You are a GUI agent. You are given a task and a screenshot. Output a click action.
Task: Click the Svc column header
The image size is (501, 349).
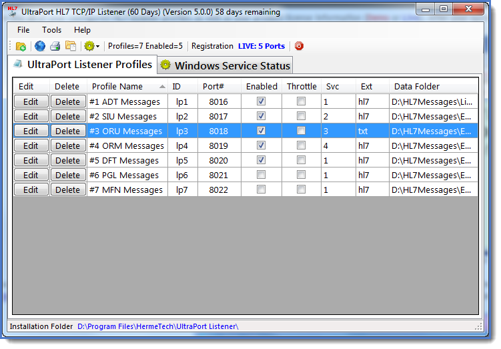point(338,87)
